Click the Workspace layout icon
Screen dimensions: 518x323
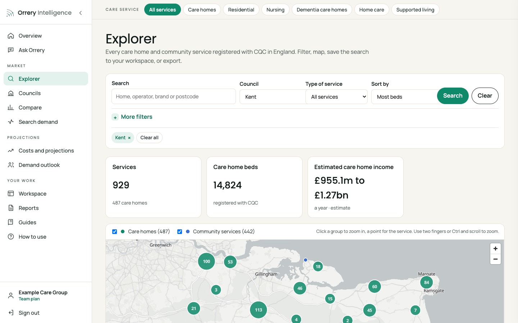[x=11, y=194]
